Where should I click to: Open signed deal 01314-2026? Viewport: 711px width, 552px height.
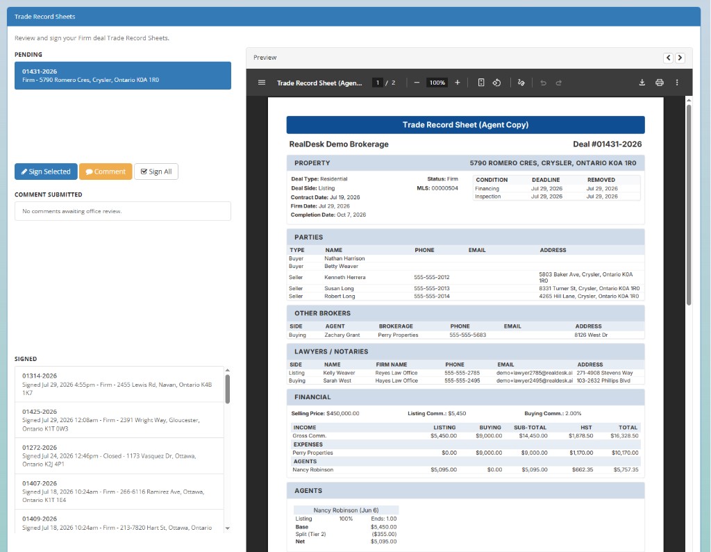[119, 384]
